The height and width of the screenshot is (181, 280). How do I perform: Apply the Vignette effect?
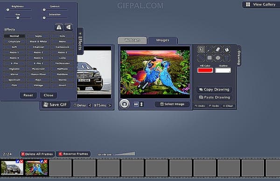pos(14,69)
